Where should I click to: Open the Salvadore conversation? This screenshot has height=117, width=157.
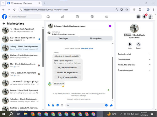pyautogui.click(x=21, y=100)
